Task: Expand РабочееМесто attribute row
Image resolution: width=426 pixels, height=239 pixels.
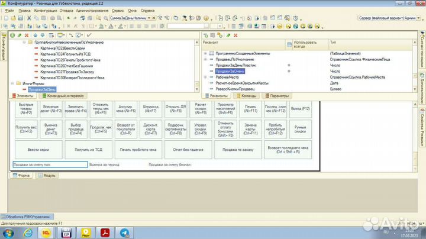Action: coord(205,77)
